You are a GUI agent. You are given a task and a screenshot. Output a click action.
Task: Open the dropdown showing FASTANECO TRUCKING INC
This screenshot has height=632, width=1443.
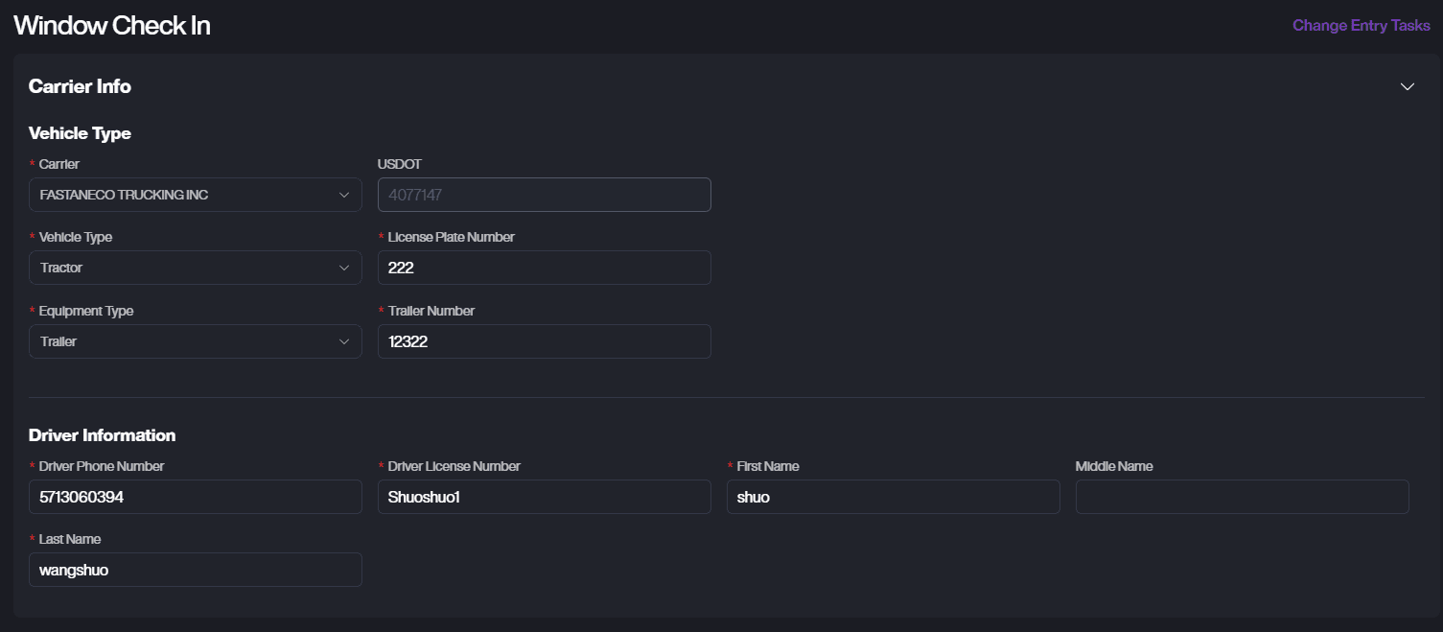point(182,195)
